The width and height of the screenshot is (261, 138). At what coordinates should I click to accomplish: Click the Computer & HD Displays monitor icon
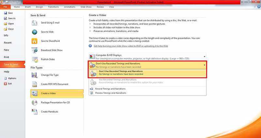[x=92, y=57]
